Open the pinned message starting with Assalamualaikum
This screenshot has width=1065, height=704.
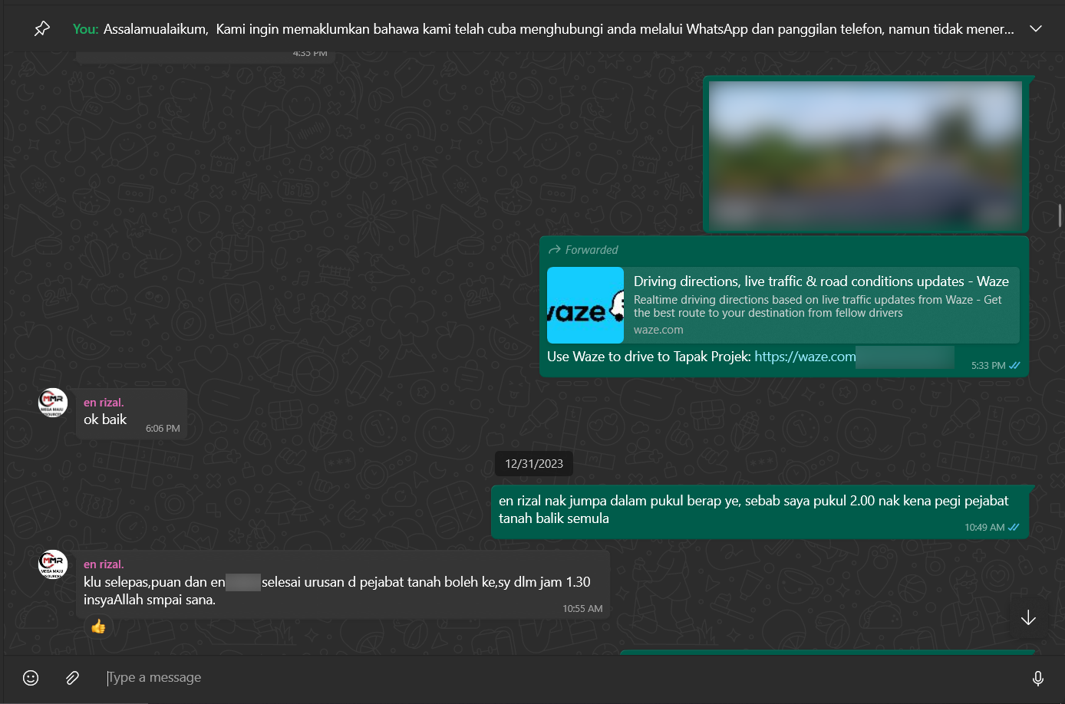tap(543, 29)
